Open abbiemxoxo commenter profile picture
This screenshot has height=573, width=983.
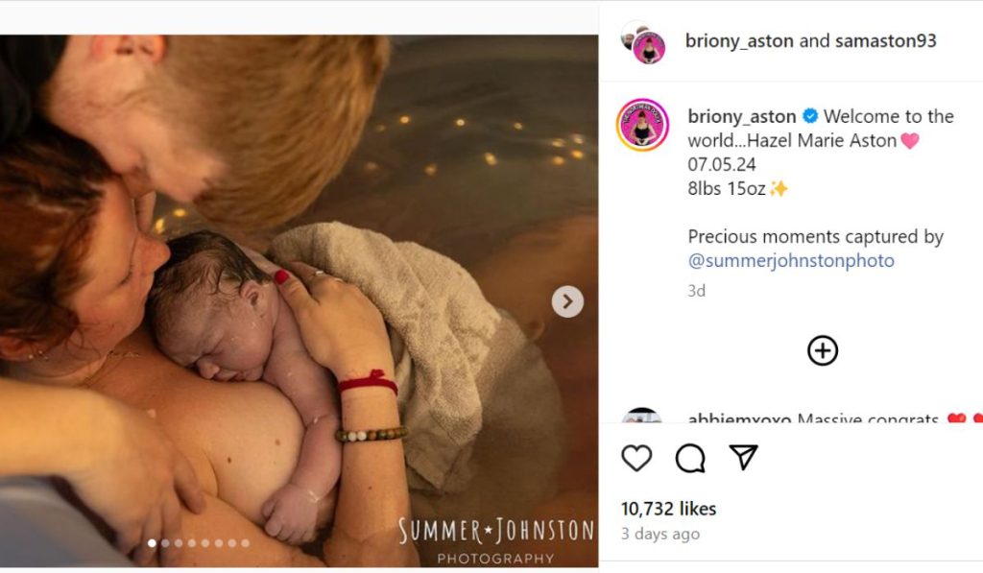tap(642, 418)
